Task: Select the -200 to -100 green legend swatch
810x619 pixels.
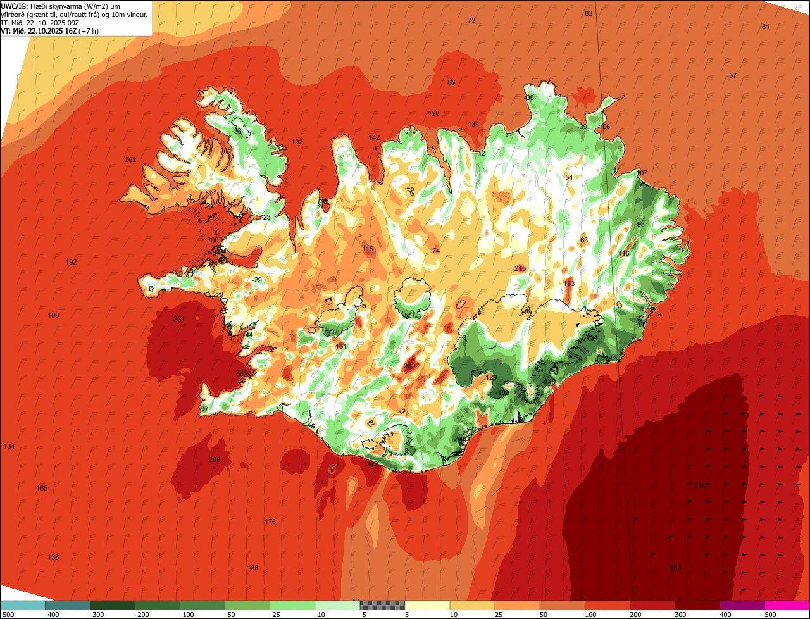Action: [157, 605]
